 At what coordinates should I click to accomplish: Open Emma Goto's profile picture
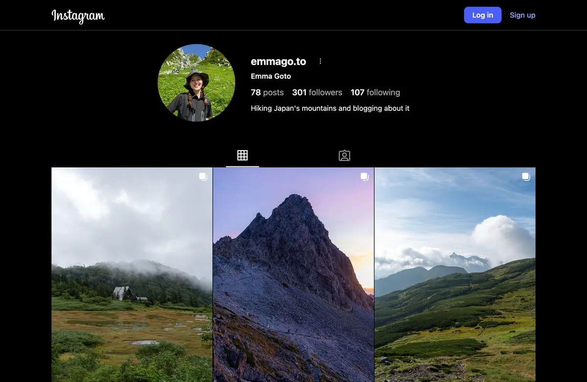pyautogui.click(x=196, y=83)
